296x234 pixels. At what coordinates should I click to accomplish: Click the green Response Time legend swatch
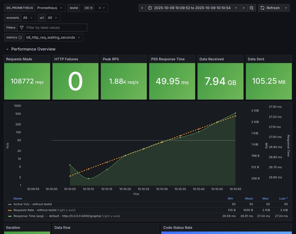coord(10,216)
